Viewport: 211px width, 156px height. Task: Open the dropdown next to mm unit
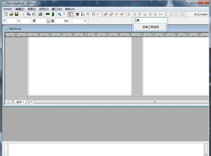click(85, 21)
